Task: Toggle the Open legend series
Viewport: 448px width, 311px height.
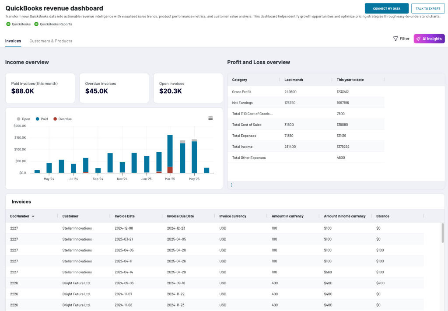Action: [24, 119]
